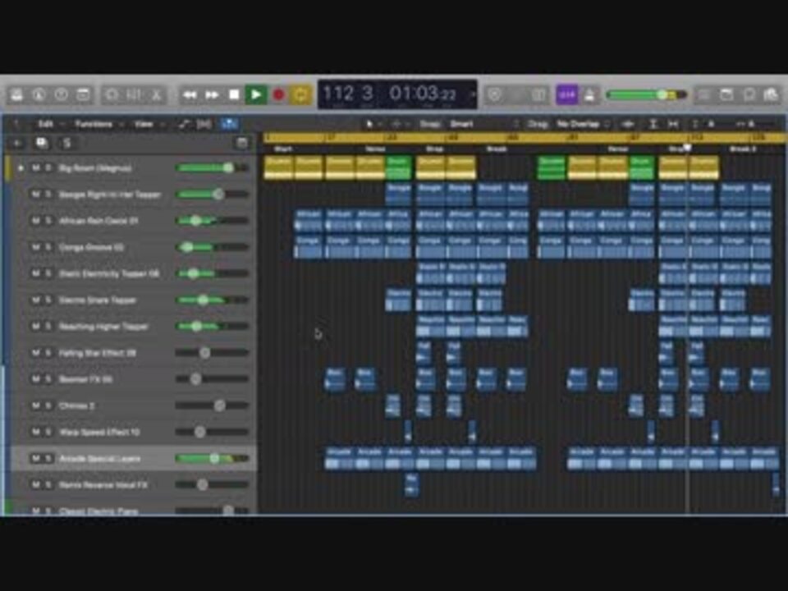Mute the African Rain Caxixi 01 track
This screenshot has height=591, width=788.
35,221
